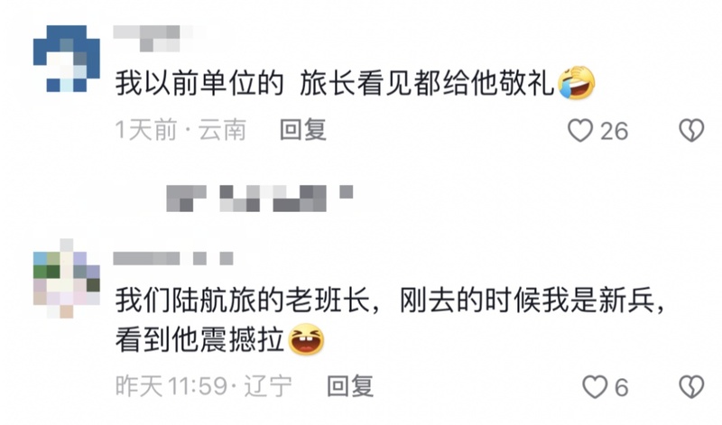The height and width of the screenshot is (425, 722).
Task: Click the 辽宁 location label
Action: pos(267,386)
